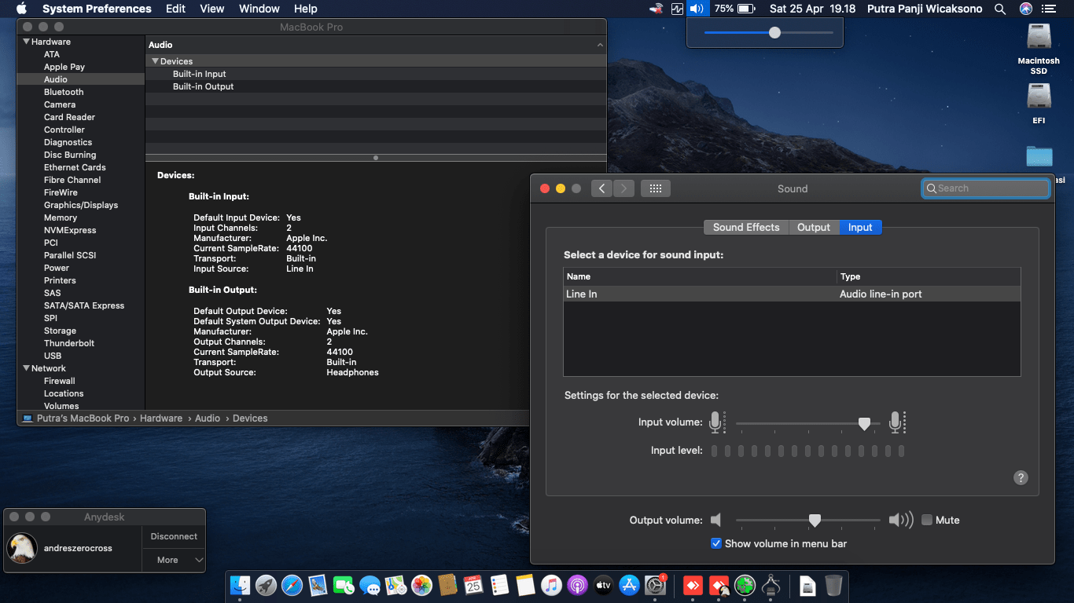Select Graphics/Displays in sidebar
The image size is (1074, 603).
tap(81, 205)
